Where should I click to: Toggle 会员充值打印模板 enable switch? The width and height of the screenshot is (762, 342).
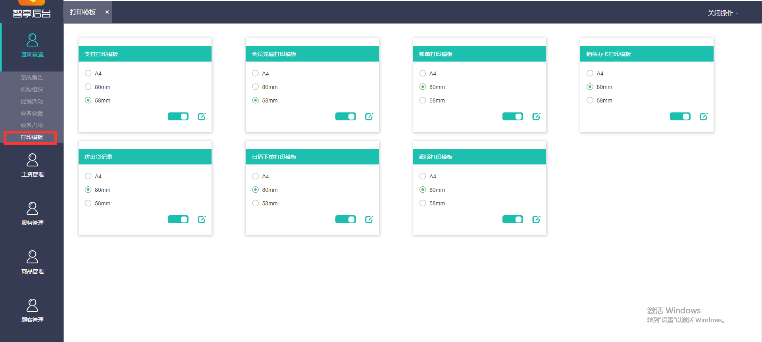pyautogui.click(x=346, y=116)
